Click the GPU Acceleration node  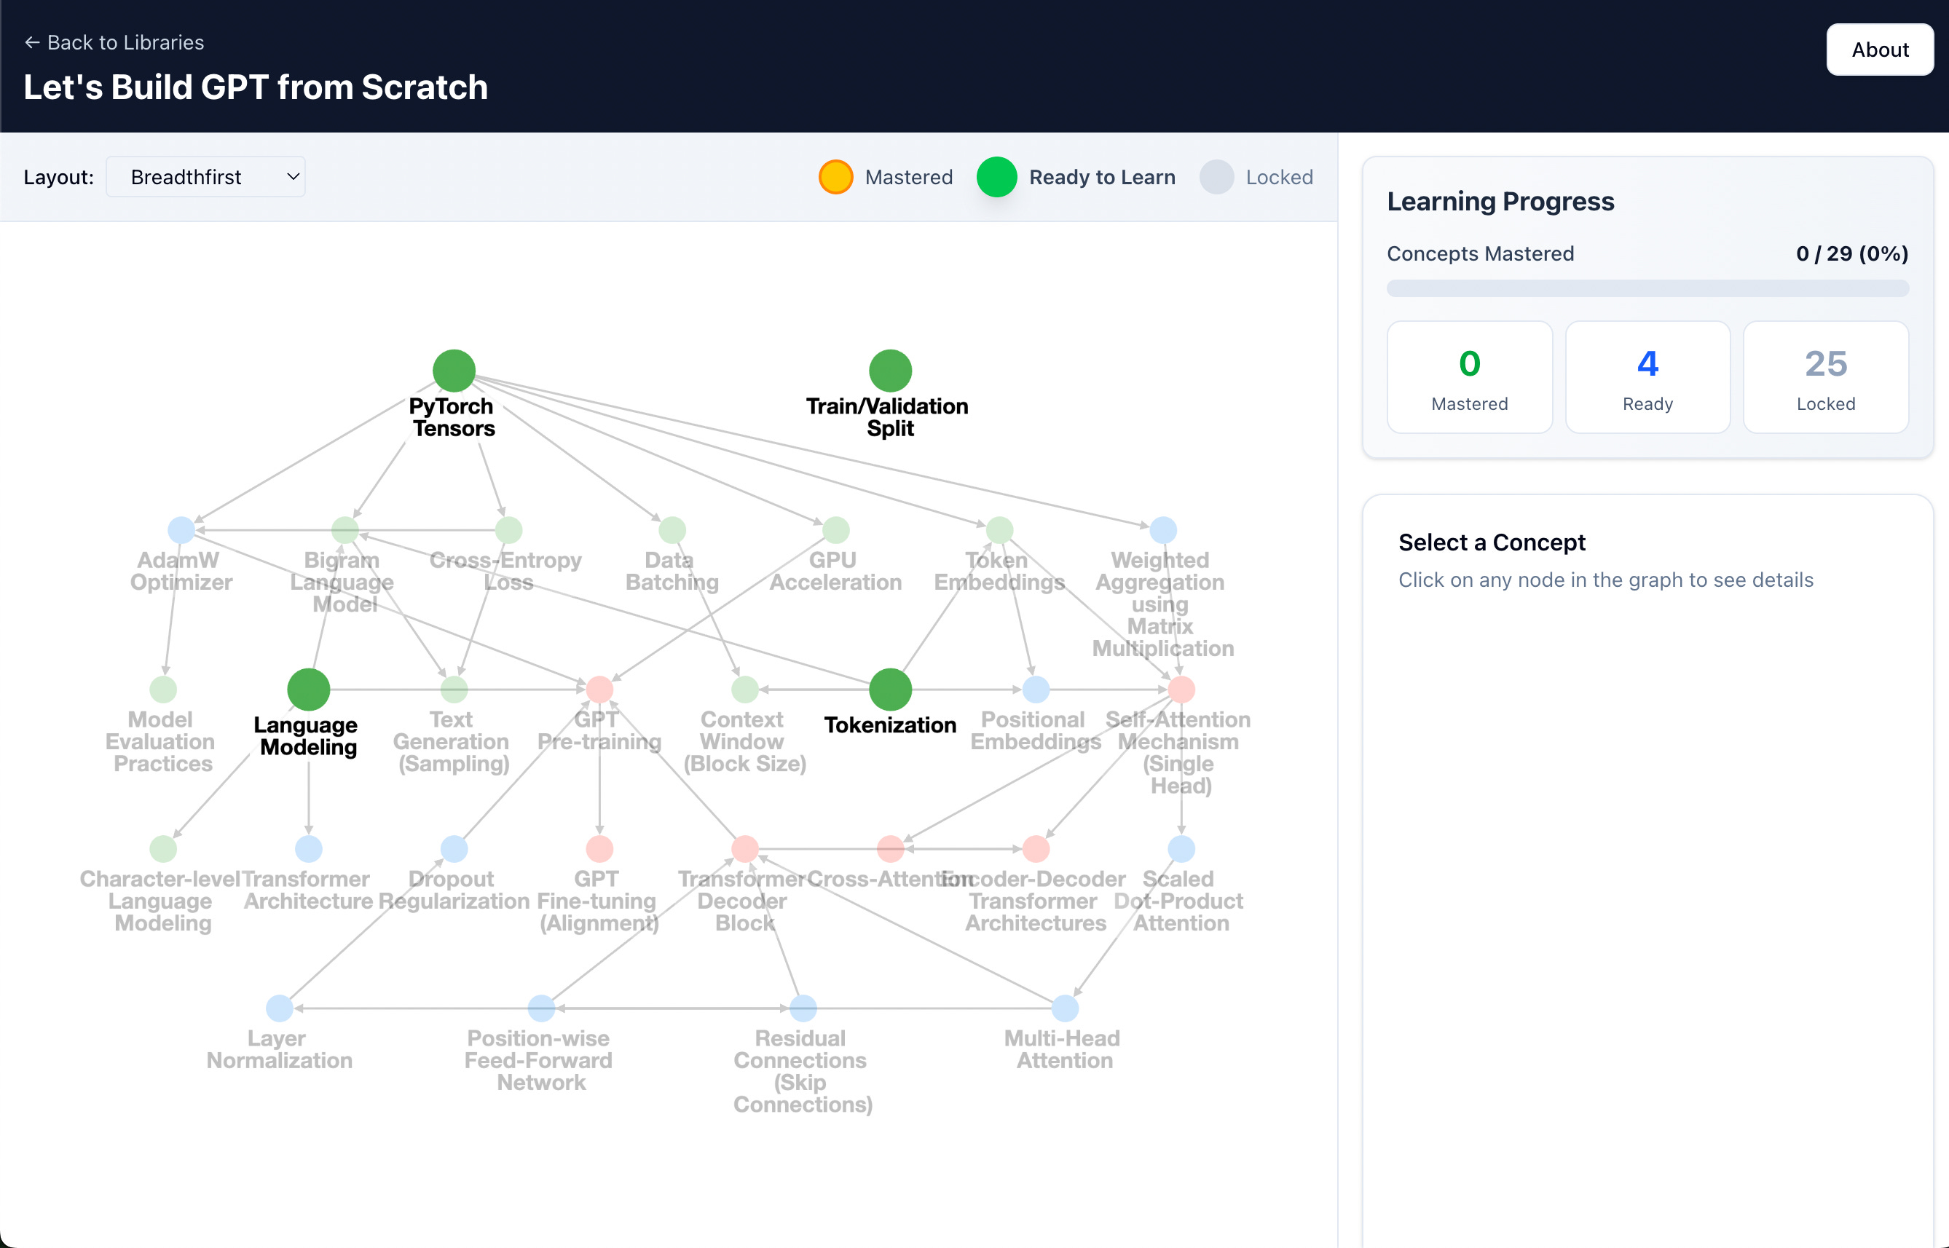(835, 530)
